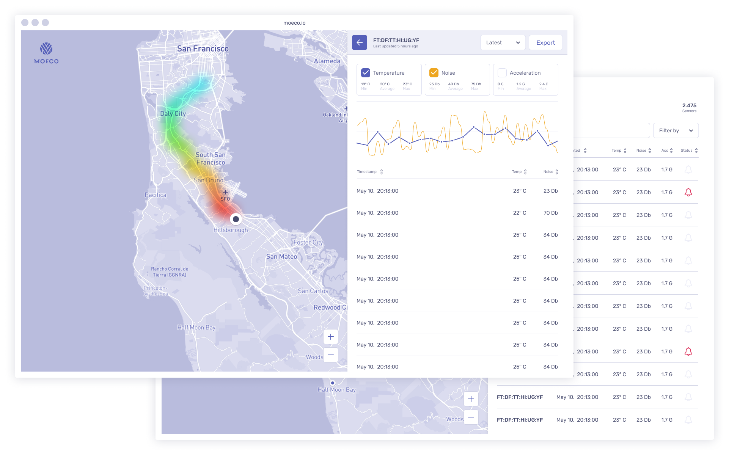Open the Latest dropdown
This screenshot has height=455, width=729.
coord(503,42)
